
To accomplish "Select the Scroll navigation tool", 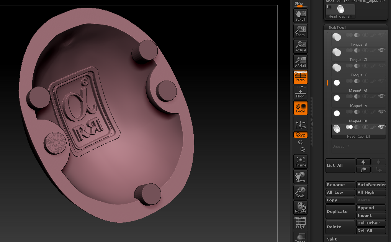I will (301, 16).
